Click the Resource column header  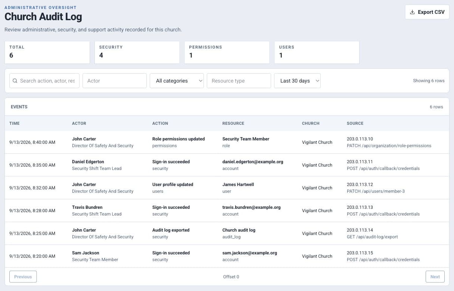point(233,123)
